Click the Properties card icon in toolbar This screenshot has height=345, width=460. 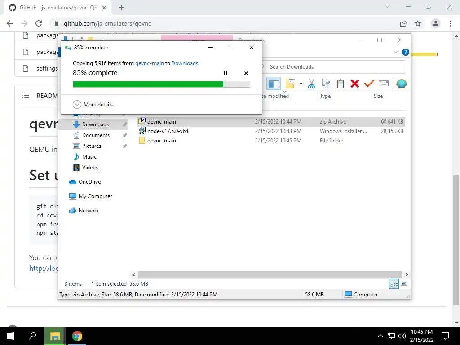[384, 84]
